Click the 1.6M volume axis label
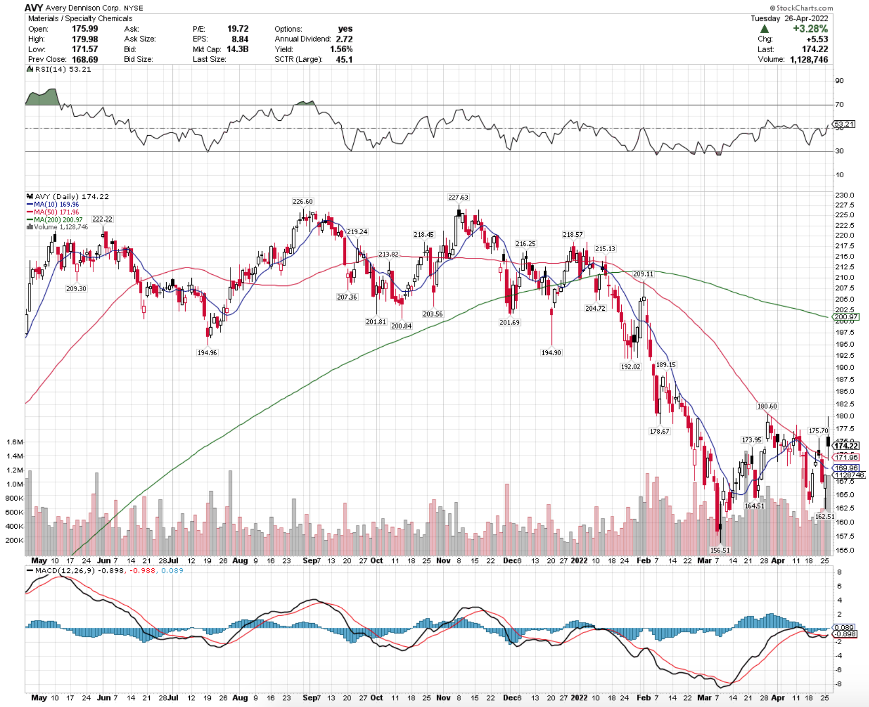 15,442
